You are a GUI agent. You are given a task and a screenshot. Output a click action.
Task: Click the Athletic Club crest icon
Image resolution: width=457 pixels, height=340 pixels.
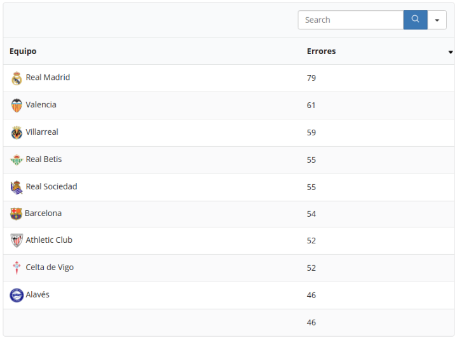click(x=17, y=241)
